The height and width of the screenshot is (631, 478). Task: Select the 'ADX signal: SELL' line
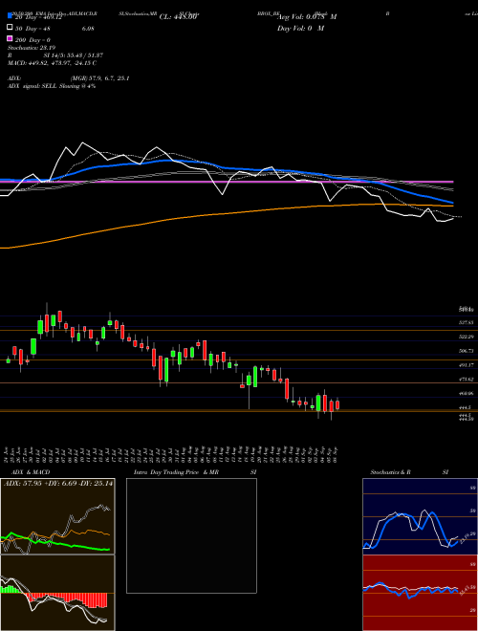pos(52,86)
